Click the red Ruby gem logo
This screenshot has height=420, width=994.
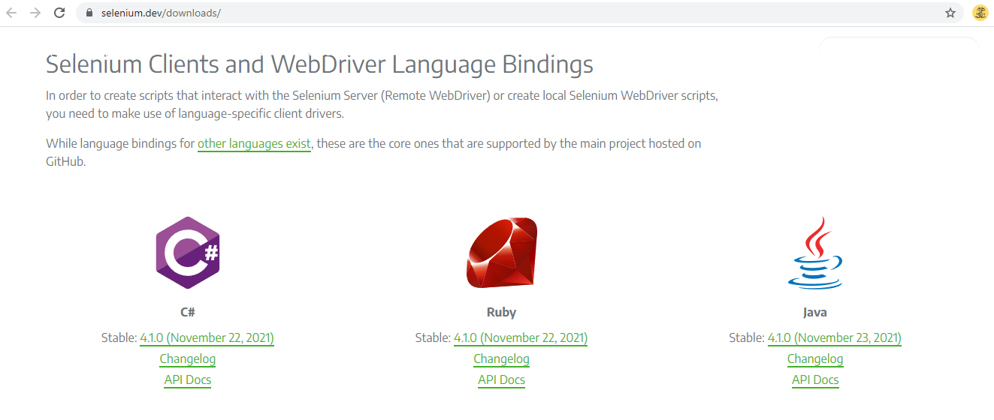point(501,253)
